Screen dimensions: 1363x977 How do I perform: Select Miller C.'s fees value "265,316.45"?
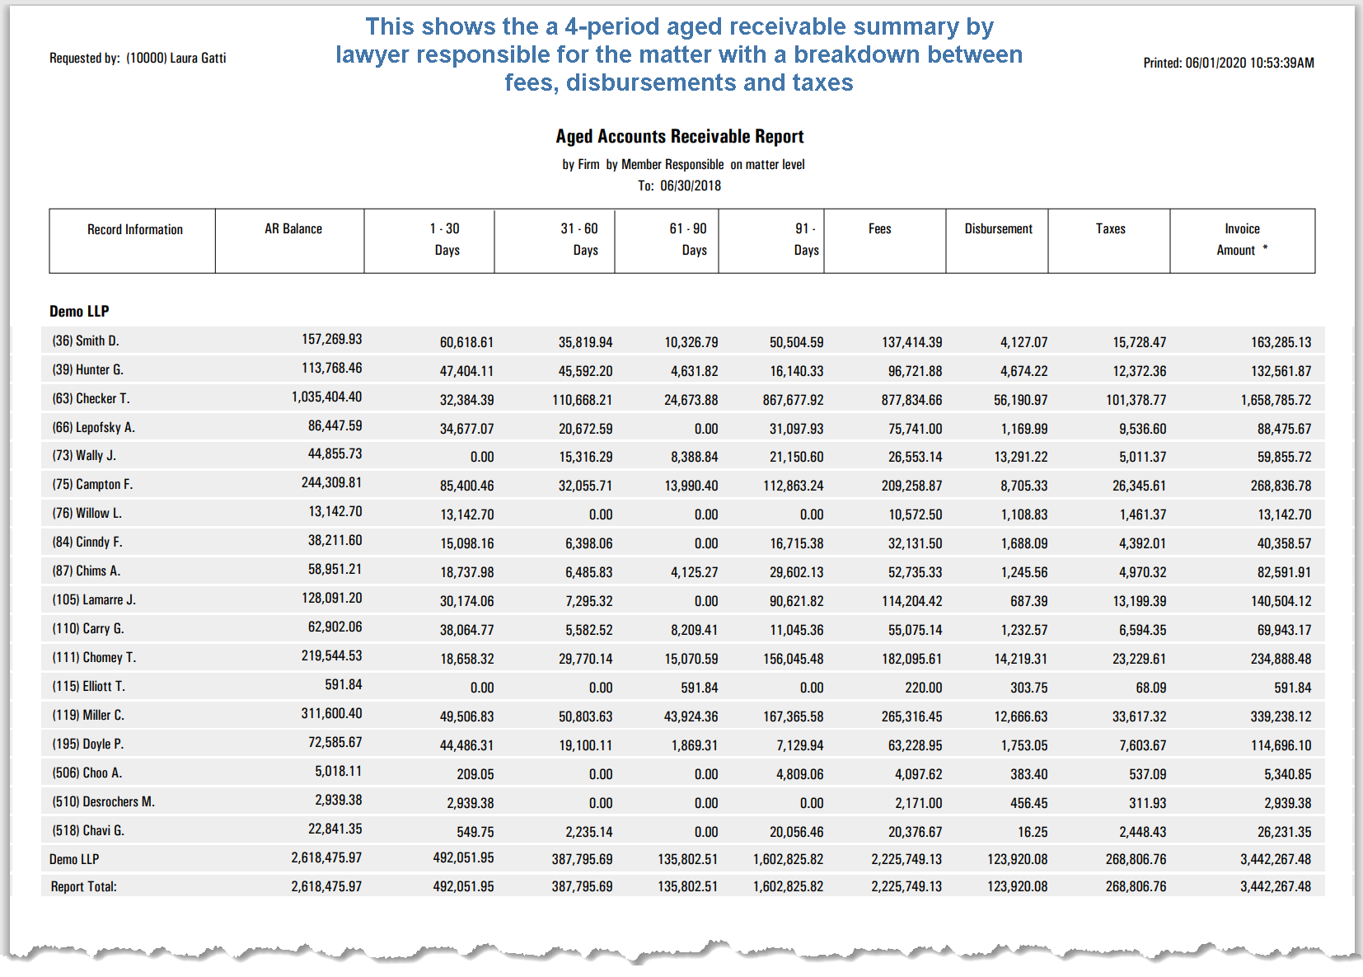(x=911, y=716)
